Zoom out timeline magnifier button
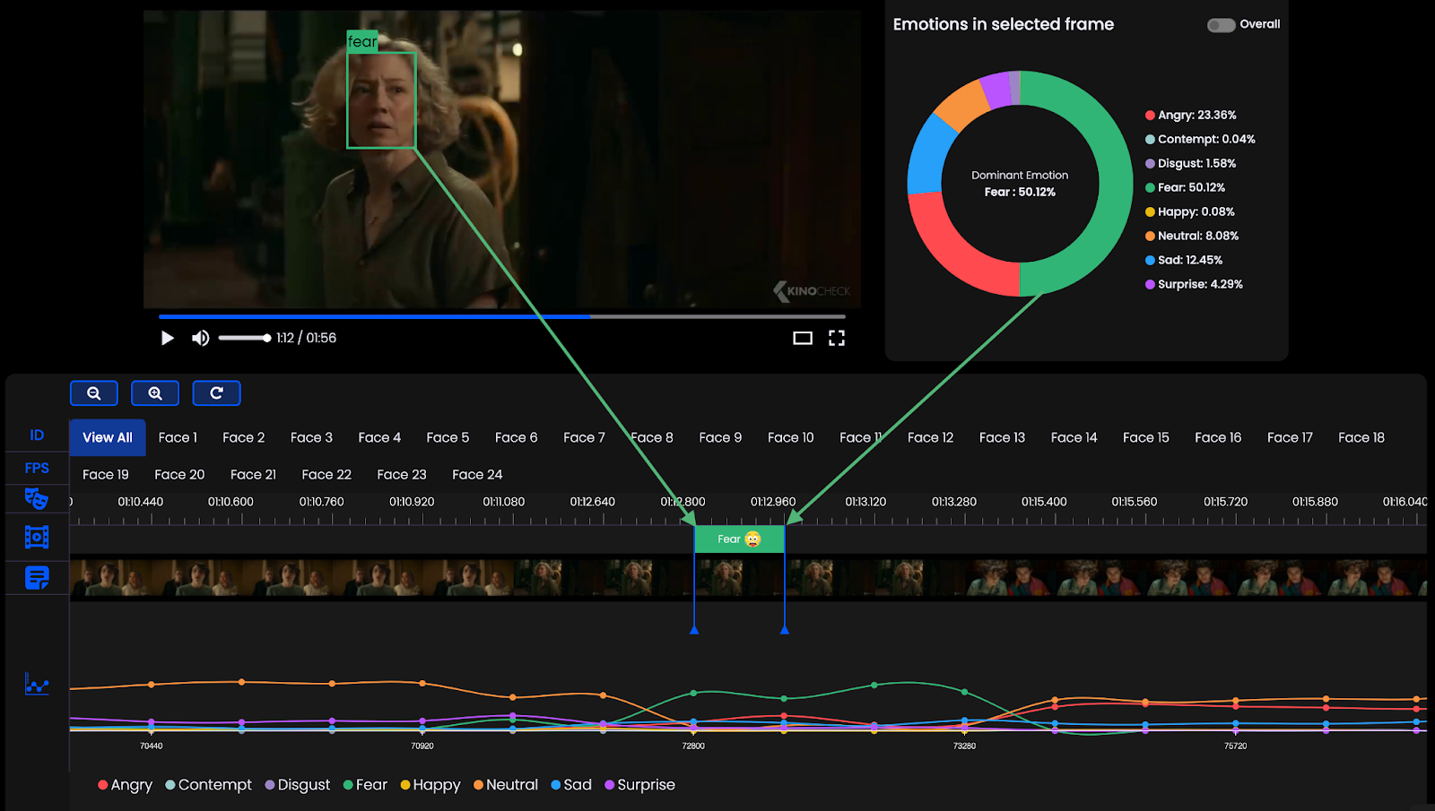Screen dimensions: 1435x811 click(x=94, y=393)
